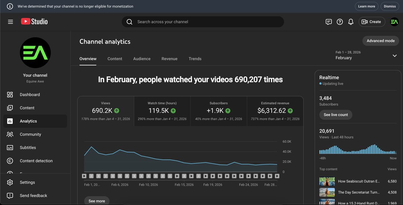Open Community in the sidebar
Image resolution: width=403 pixels, height=205 pixels.
coord(35,134)
